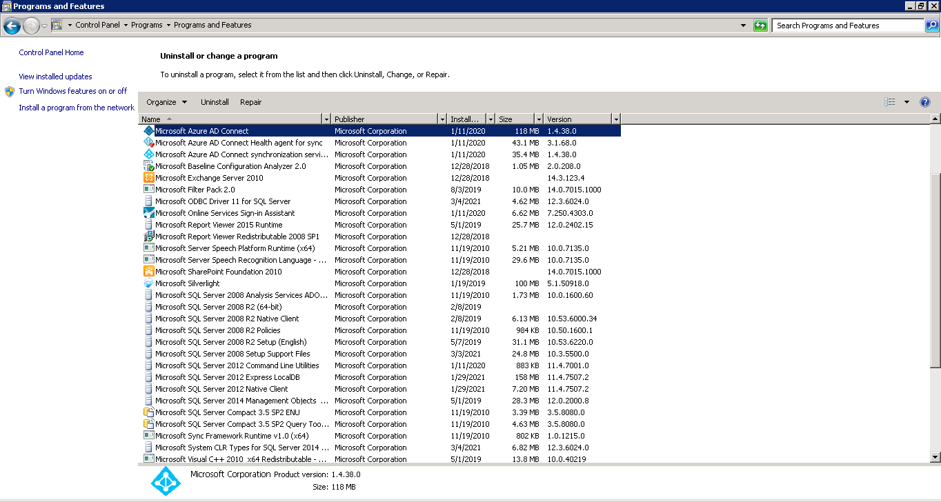This screenshot has height=502, width=941.
Task: Click the Visual C++ 2010 x64 Redistributable icon
Action: coord(148,459)
